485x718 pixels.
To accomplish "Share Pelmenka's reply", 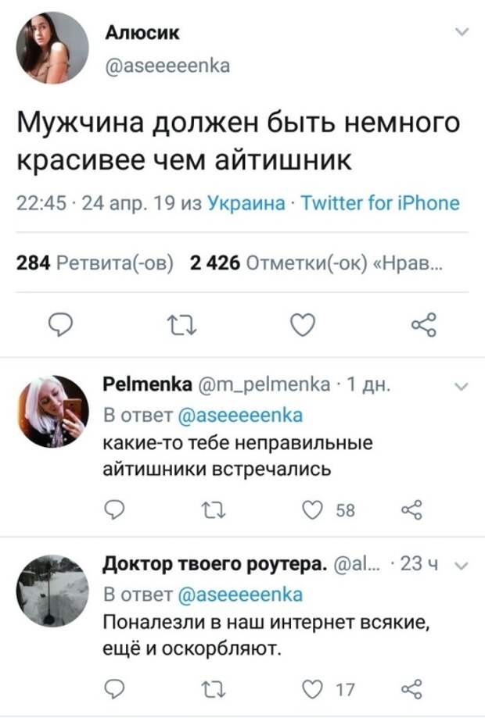I will [410, 510].
